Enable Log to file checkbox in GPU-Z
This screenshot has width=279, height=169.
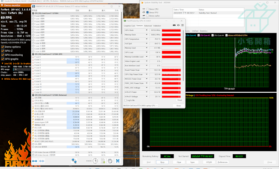pyautogui.click(x=126, y=100)
